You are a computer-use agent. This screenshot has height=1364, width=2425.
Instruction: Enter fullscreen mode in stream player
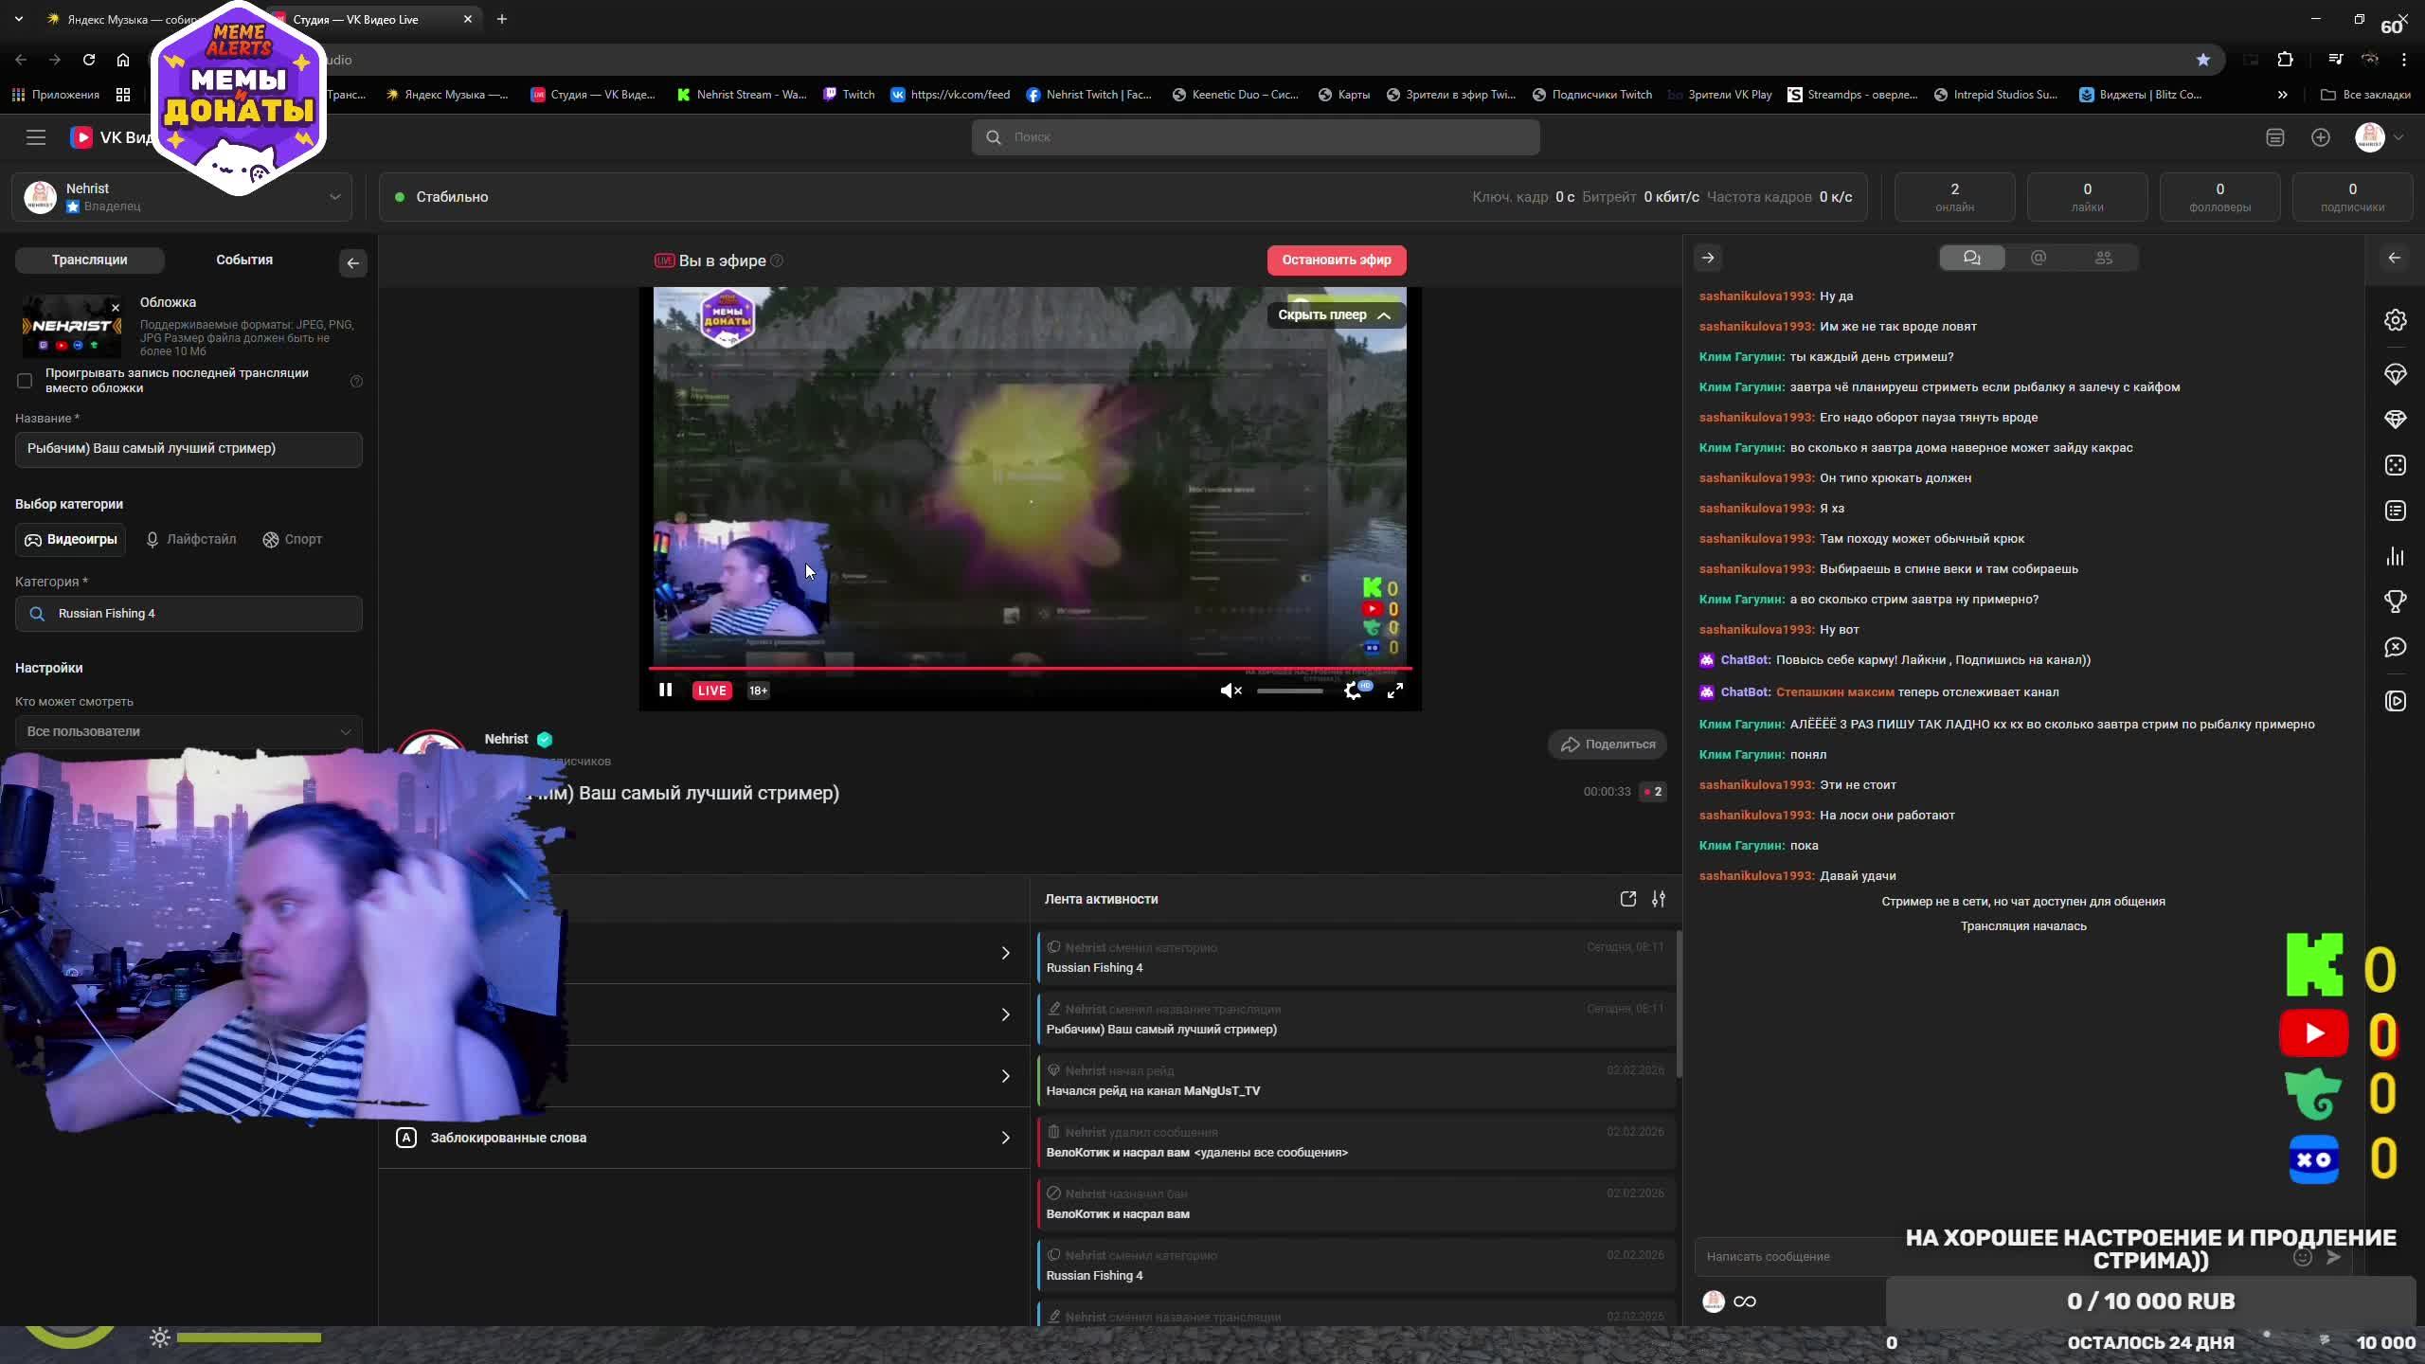(1395, 691)
